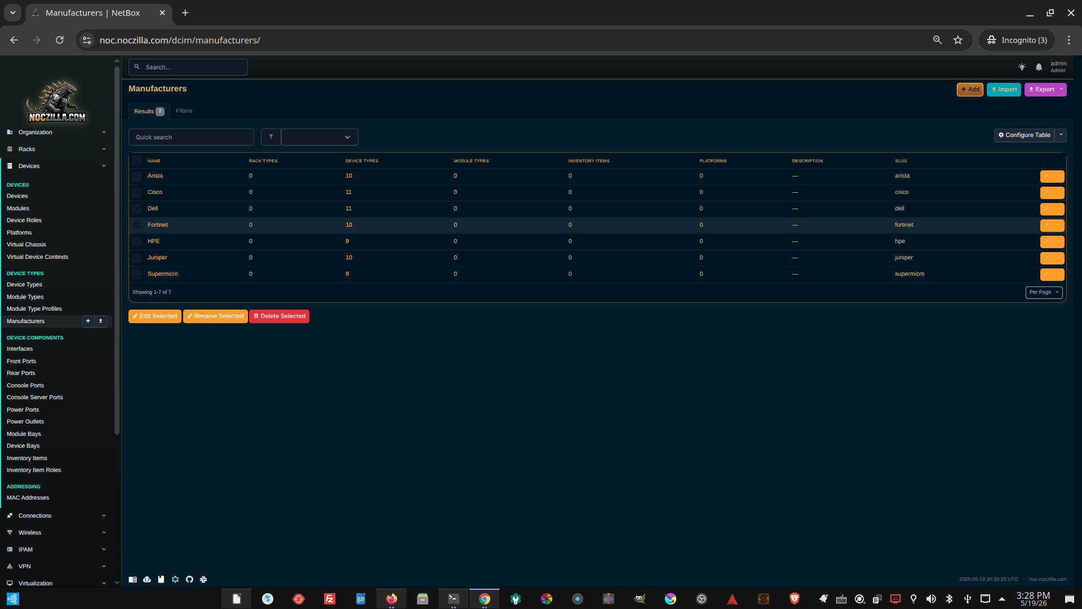
Task: Toggle the light/dark color mode icon
Action: point(1022,67)
